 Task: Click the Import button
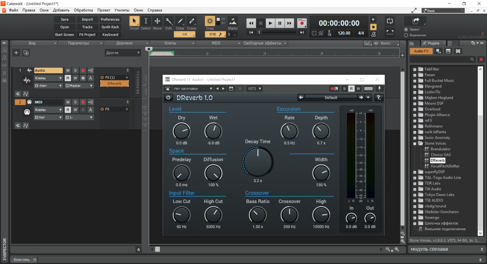pos(87,20)
